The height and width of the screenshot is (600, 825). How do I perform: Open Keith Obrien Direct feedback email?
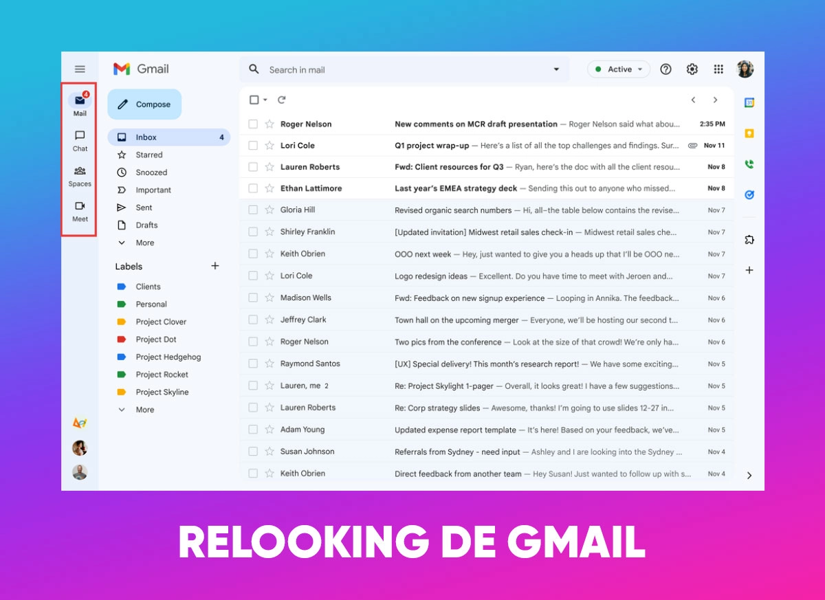point(486,474)
